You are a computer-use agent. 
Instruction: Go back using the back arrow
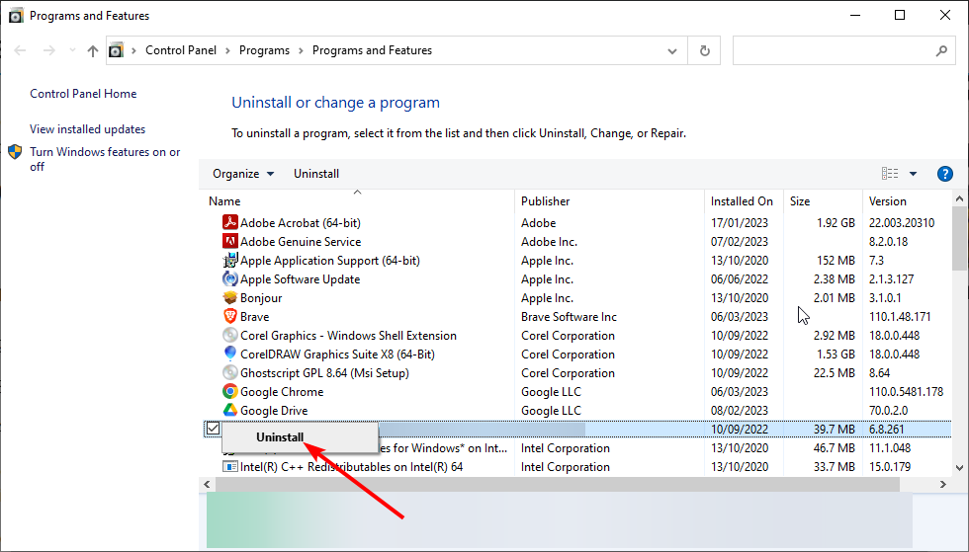(x=20, y=50)
